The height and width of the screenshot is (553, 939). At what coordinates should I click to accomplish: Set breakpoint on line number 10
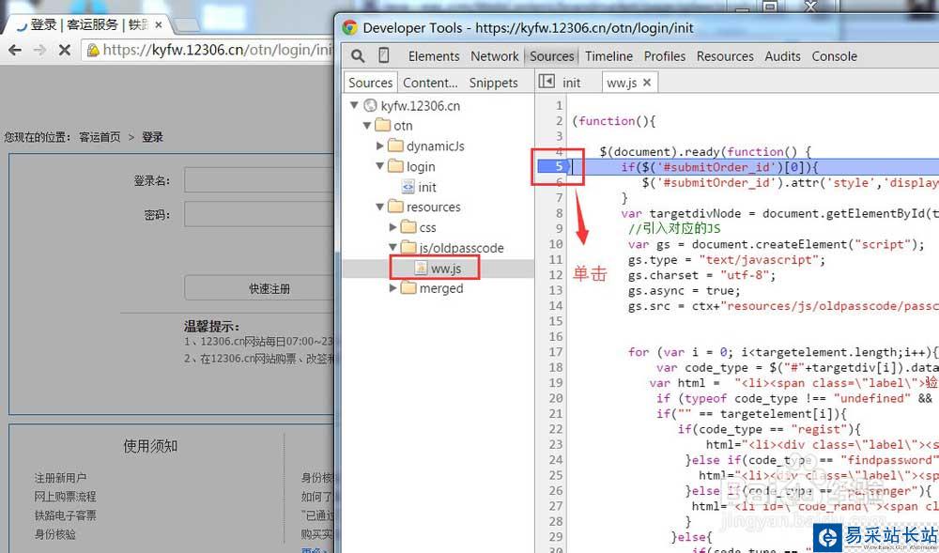(x=556, y=244)
